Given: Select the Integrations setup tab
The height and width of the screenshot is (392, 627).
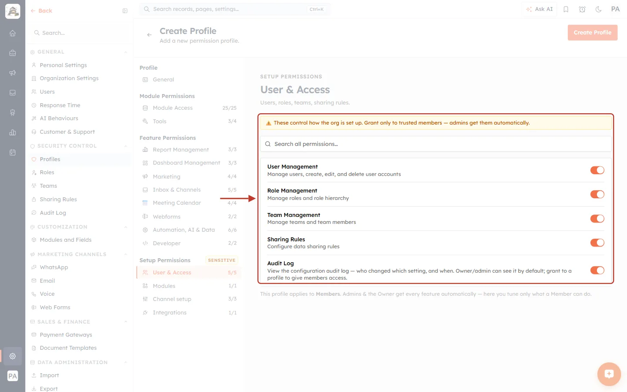Looking at the screenshot, I should (x=189, y=313).
